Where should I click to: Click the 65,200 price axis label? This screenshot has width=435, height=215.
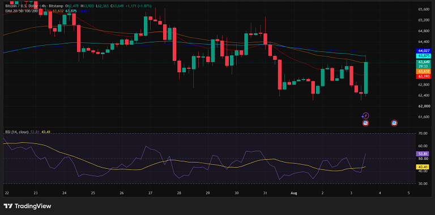[424, 20]
